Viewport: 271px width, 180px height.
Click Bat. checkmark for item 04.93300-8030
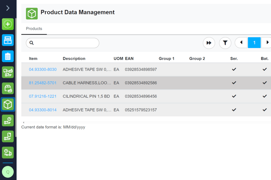point(264,69)
